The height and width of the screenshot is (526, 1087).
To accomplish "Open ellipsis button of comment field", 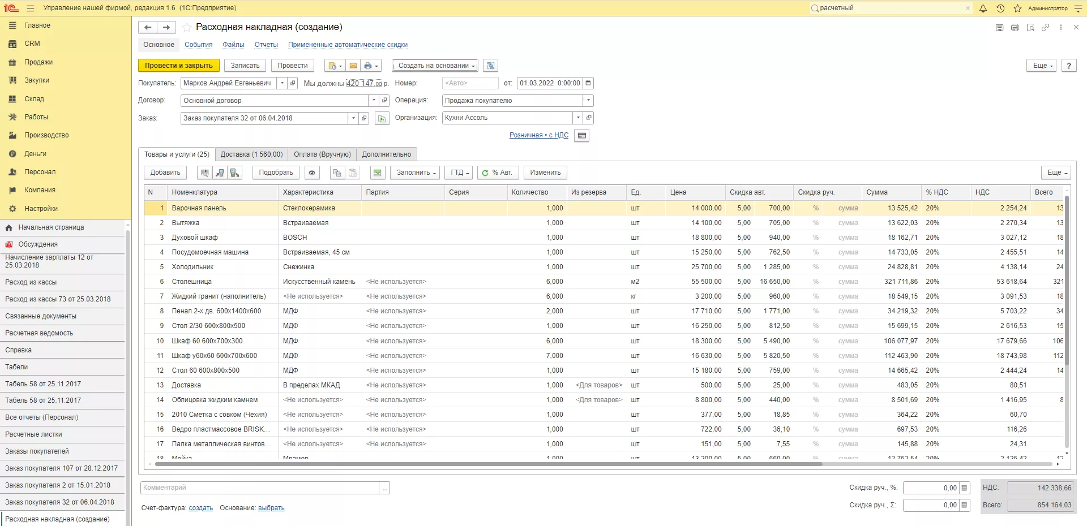I will click(385, 488).
